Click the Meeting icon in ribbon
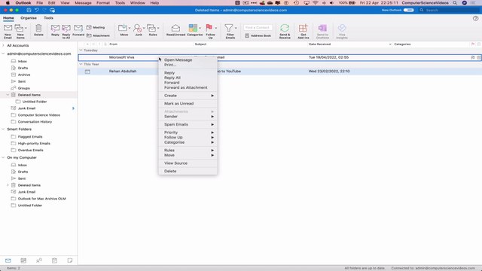 (89, 27)
